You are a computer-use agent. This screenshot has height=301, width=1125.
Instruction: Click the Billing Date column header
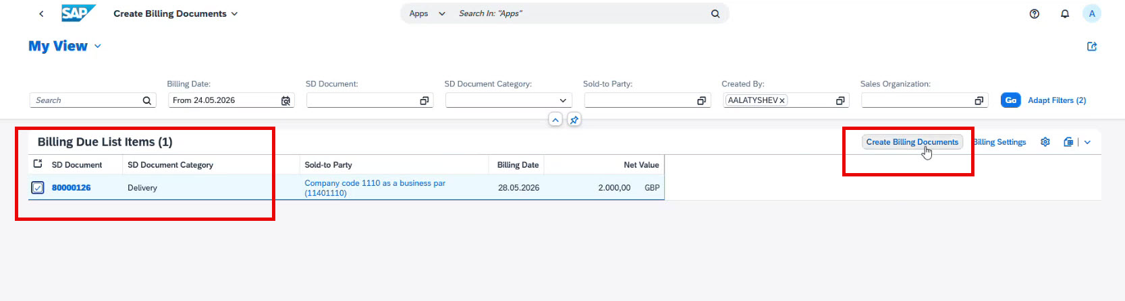click(x=518, y=165)
